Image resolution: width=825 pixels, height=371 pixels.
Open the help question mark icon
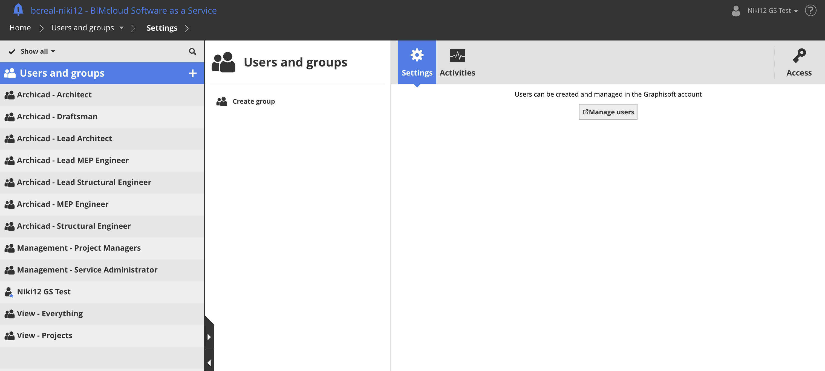point(810,11)
